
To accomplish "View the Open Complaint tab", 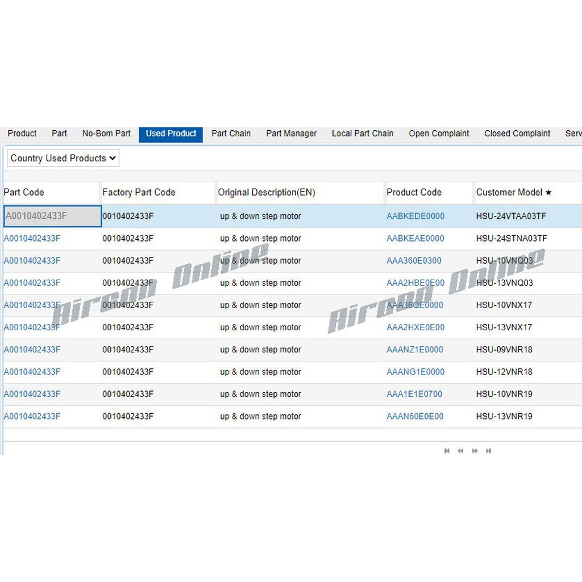I will (x=439, y=134).
